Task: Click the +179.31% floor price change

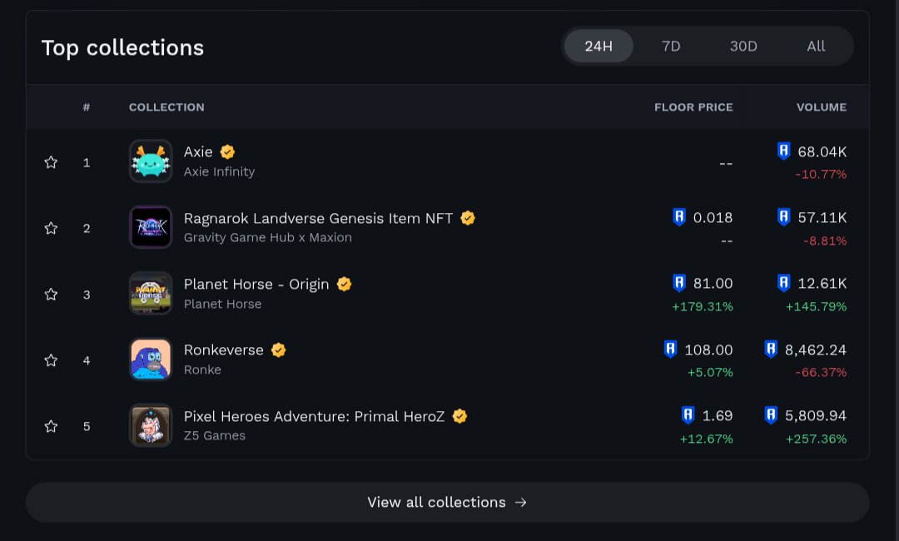Action: (703, 306)
